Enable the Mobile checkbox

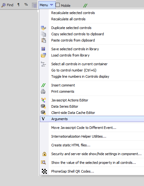pyautogui.click(x=57, y=5)
